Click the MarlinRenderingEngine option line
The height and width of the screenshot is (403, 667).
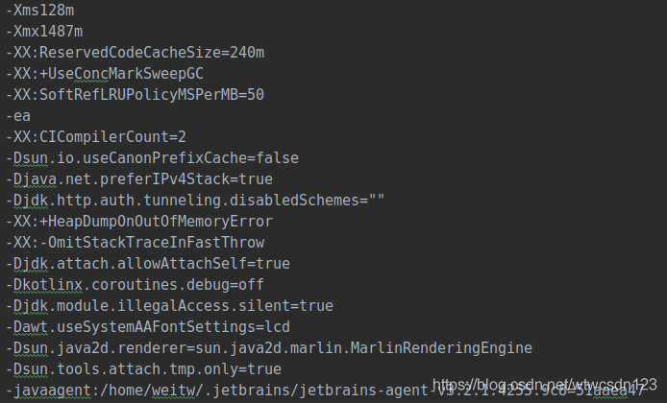(269, 348)
